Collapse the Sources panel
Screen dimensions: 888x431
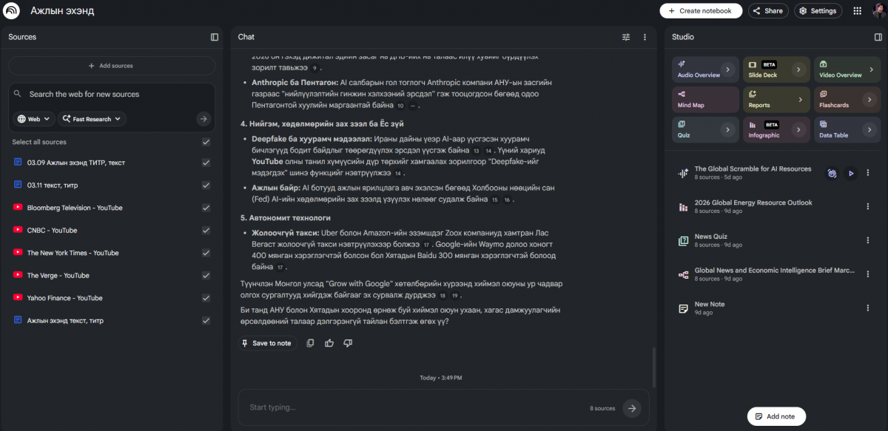(x=215, y=37)
